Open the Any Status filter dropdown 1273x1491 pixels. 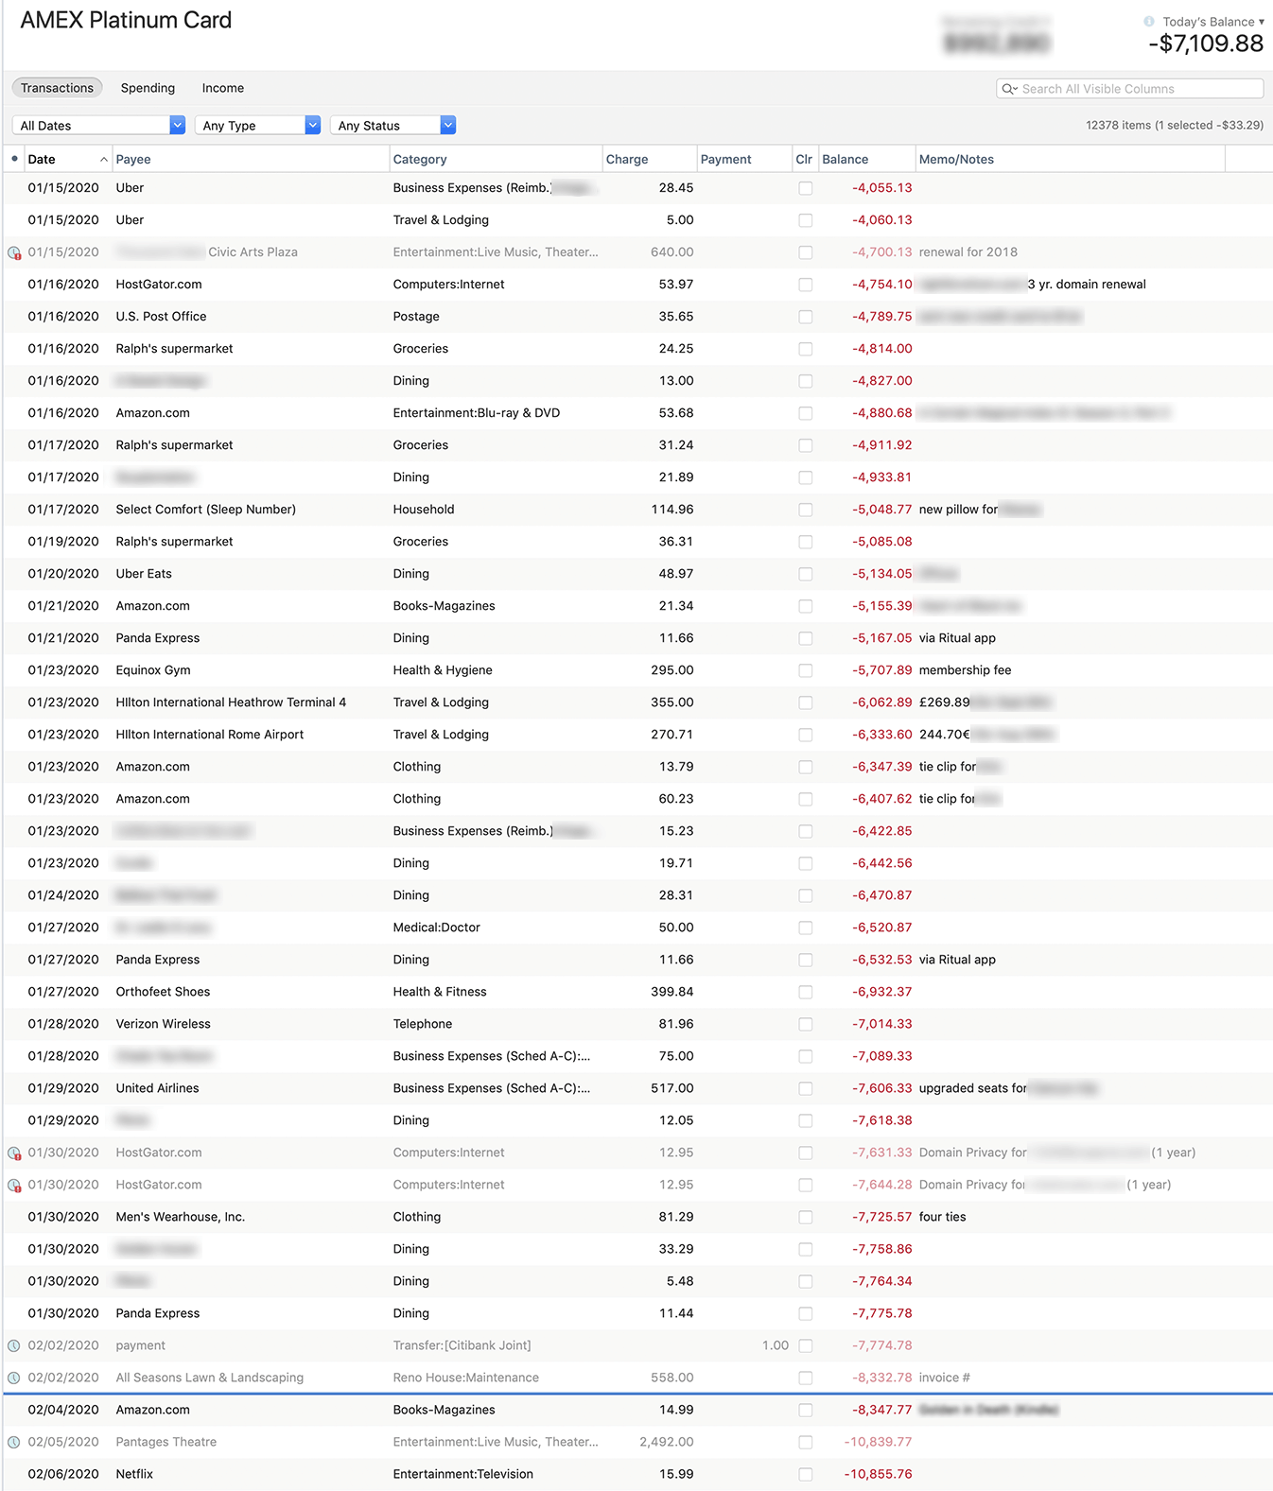point(392,125)
